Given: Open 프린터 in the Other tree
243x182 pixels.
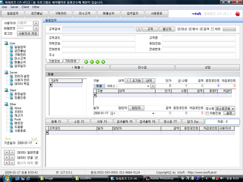Looking at the screenshot, I should [19, 112].
